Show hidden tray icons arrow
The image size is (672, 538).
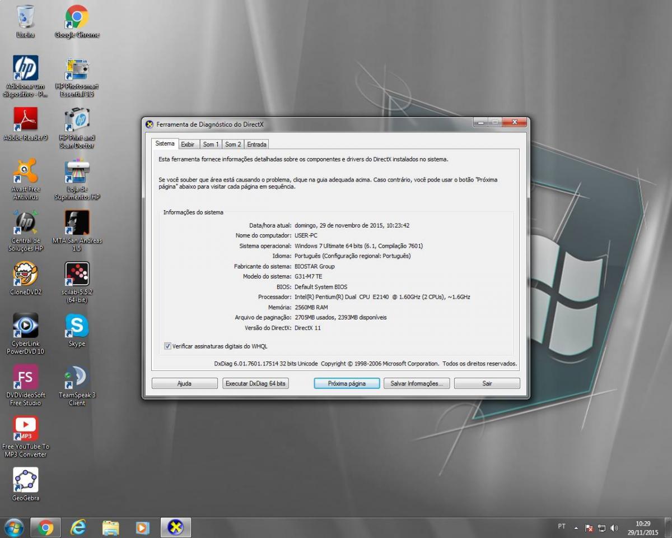[576, 528]
